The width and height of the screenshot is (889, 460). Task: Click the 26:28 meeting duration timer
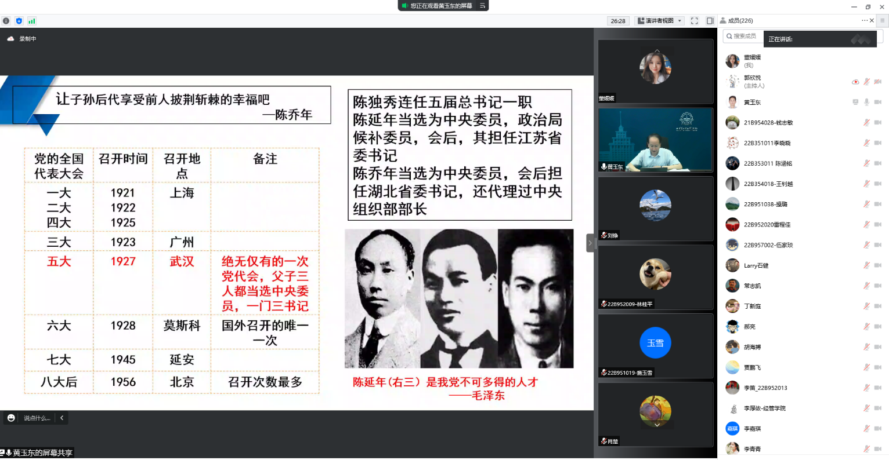618,20
